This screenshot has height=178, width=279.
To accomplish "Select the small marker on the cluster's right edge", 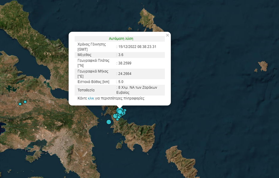I will 125,110.
